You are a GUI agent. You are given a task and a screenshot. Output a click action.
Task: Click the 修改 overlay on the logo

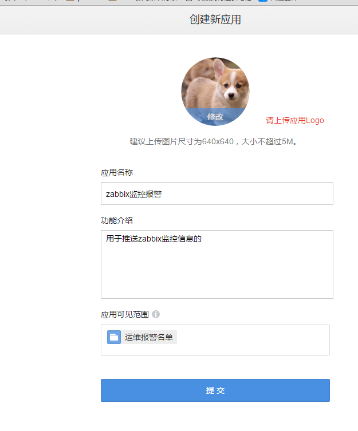(x=215, y=117)
